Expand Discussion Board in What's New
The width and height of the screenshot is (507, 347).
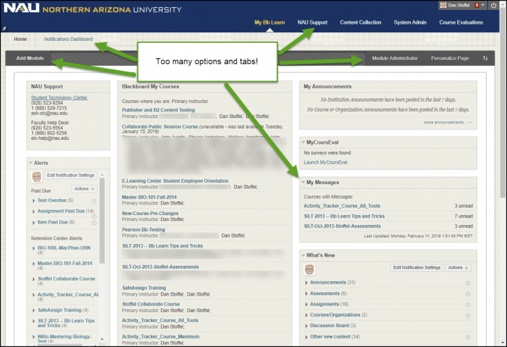point(306,325)
